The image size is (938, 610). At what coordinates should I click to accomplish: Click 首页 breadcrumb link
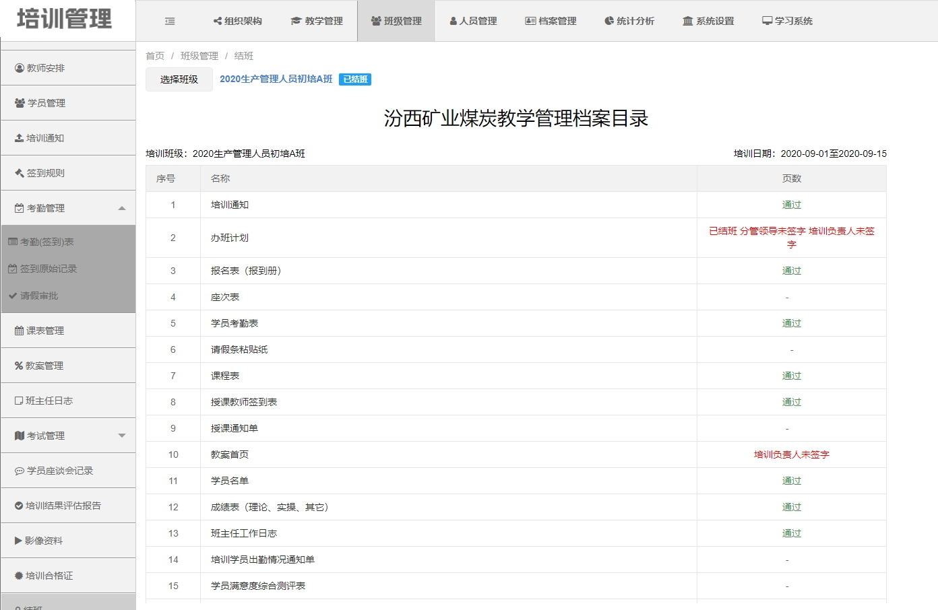[x=155, y=56]
